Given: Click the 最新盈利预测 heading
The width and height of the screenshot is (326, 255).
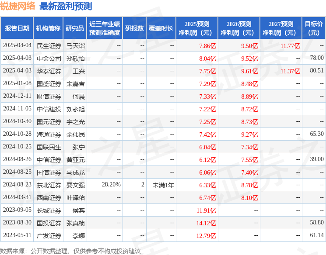Looking at the screenshot, I should [66, 6].
